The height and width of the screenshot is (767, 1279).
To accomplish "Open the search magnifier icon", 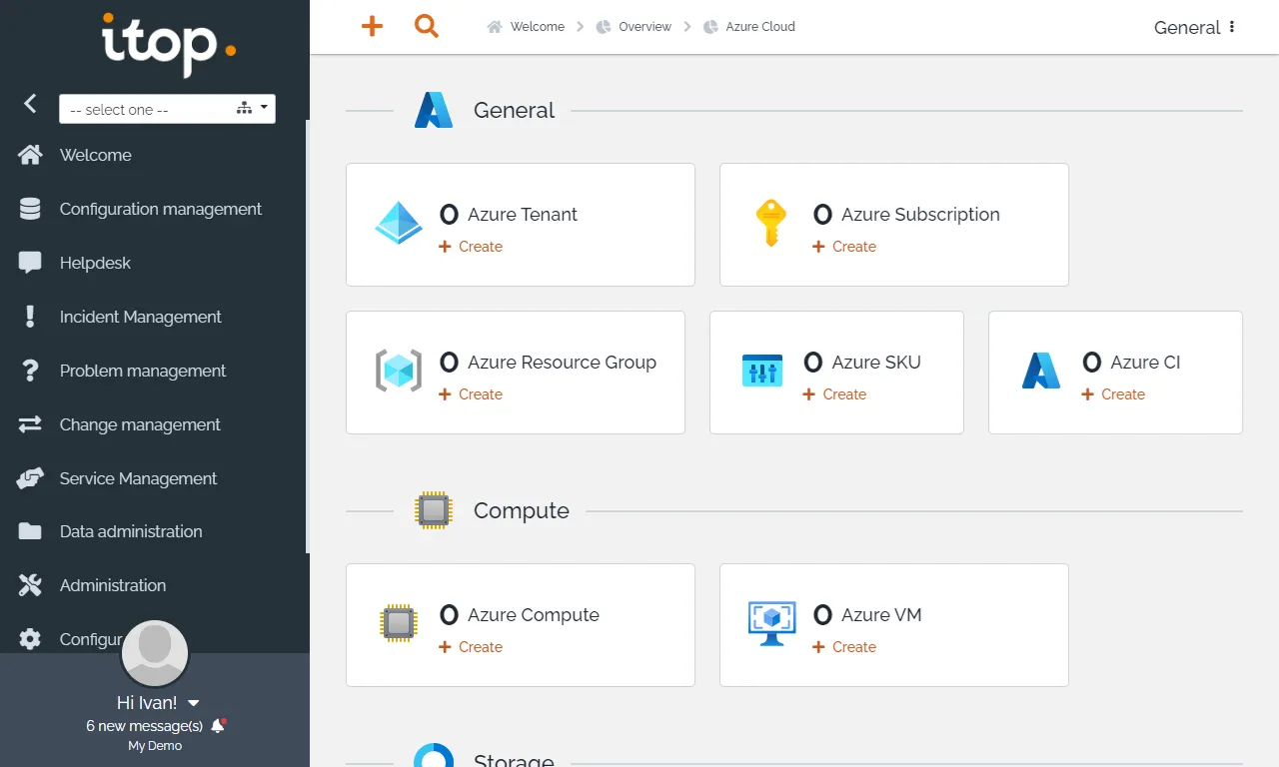I will [x=427, y=27].
